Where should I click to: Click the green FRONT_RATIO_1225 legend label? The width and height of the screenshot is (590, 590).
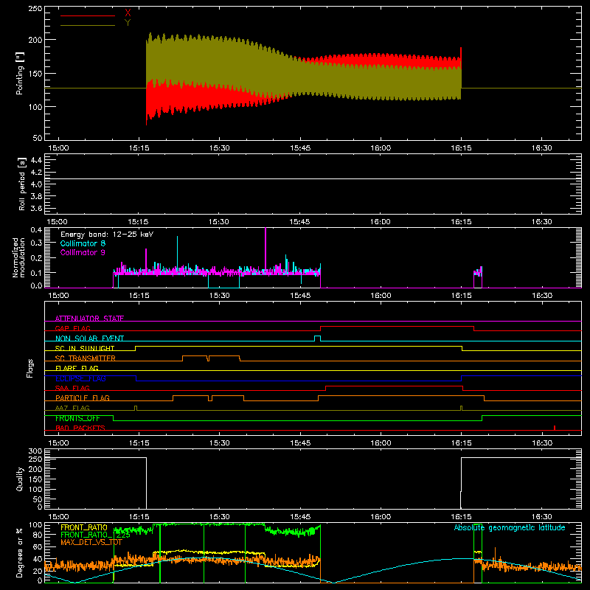point(95,535)
